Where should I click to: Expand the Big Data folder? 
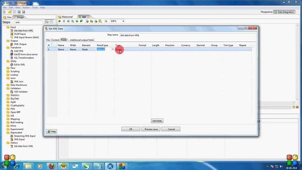tap(15, 99)
